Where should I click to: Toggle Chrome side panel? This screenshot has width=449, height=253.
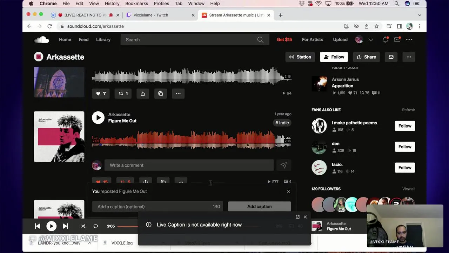coord(399,26)
